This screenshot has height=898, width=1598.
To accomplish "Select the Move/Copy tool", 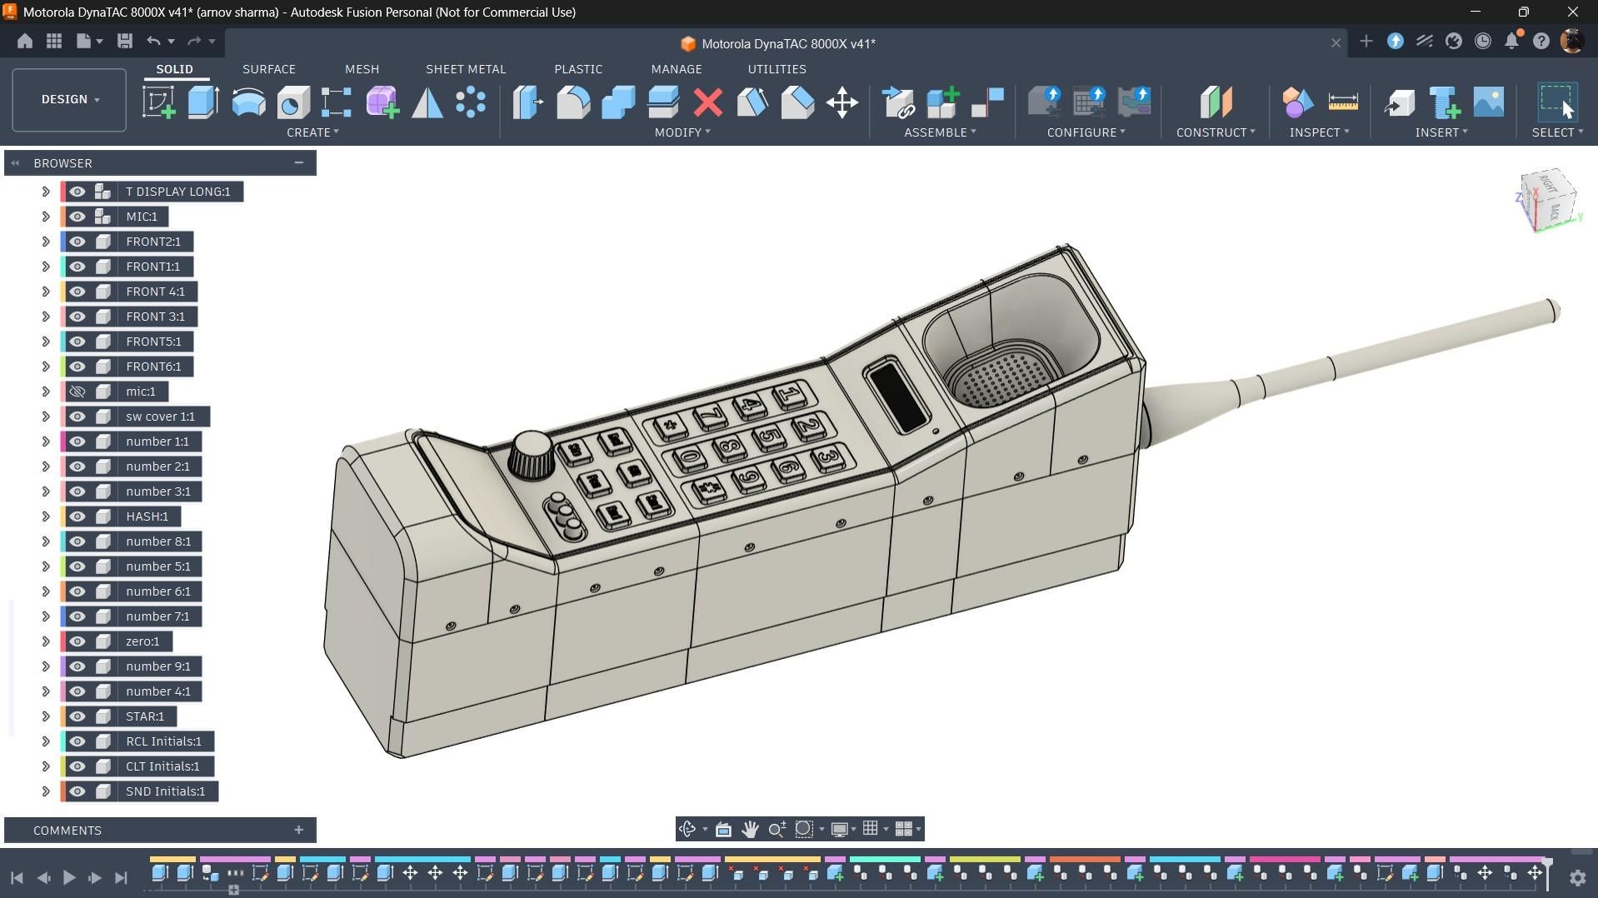I will coord(842,102).
